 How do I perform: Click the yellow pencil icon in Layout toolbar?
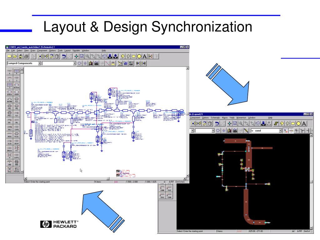[246, 130]
